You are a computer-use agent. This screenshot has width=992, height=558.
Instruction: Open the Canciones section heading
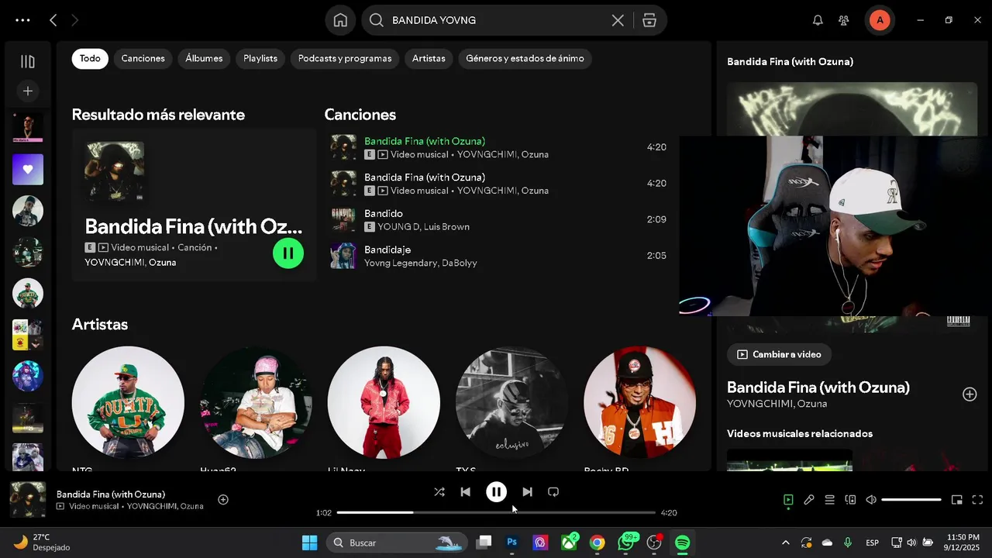(360, 115)
